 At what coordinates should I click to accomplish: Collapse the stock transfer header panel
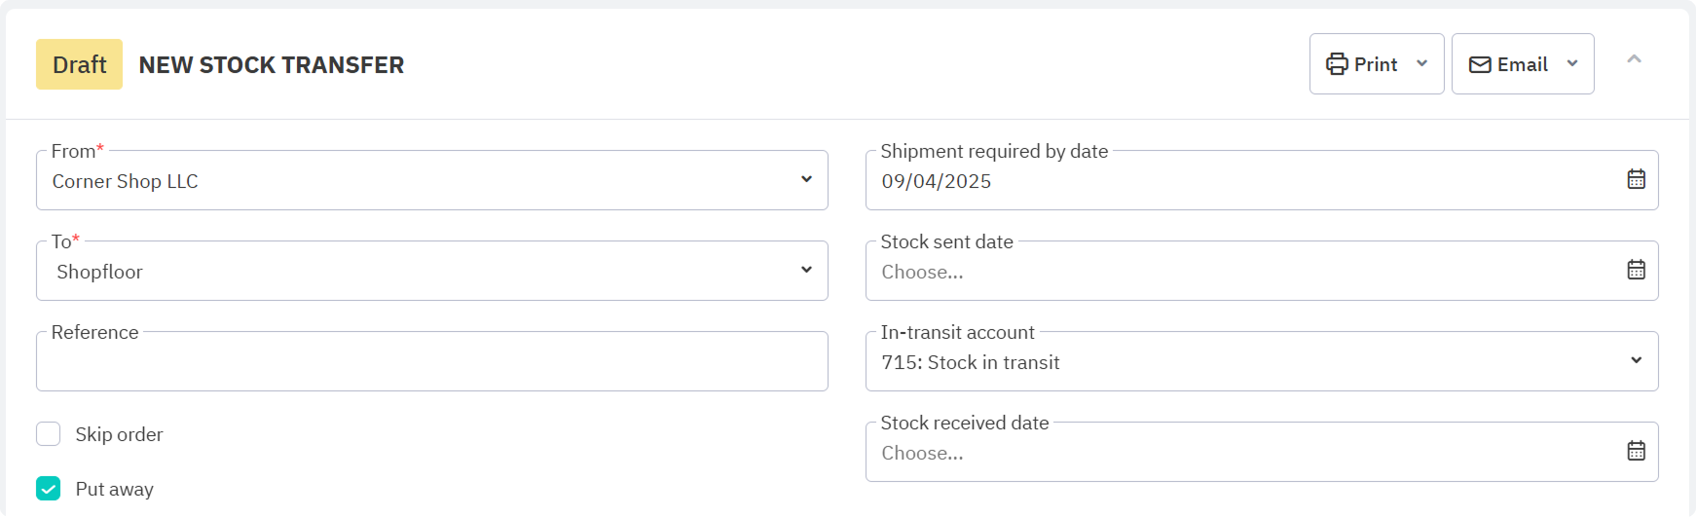[x=1634, y=59]
